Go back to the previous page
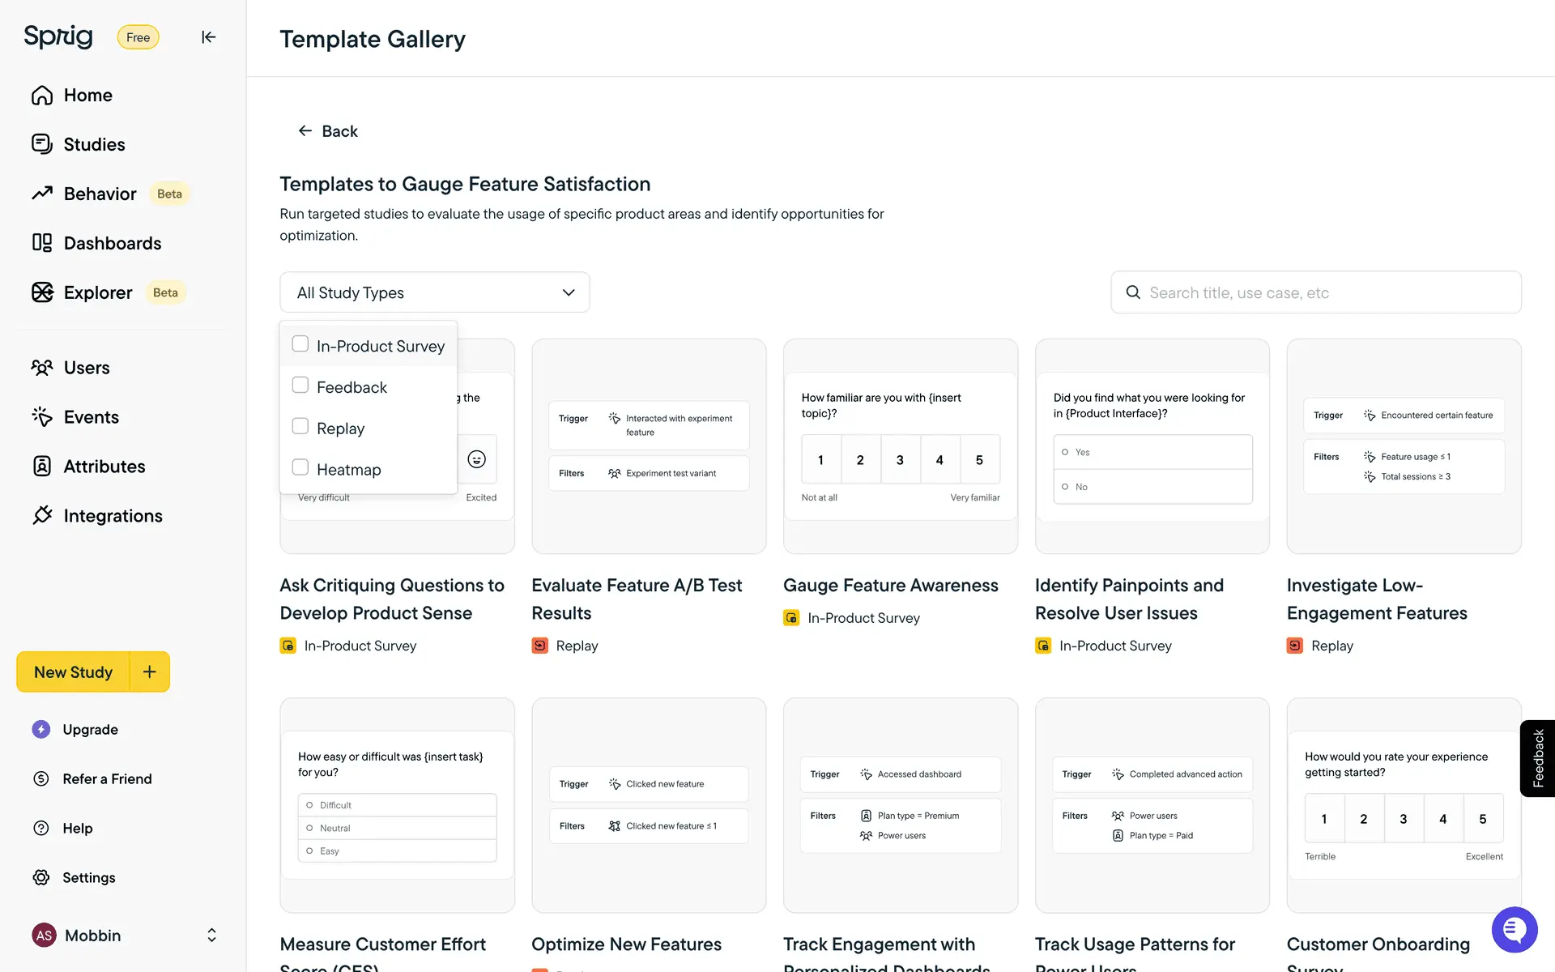 [x=328, y=131]
